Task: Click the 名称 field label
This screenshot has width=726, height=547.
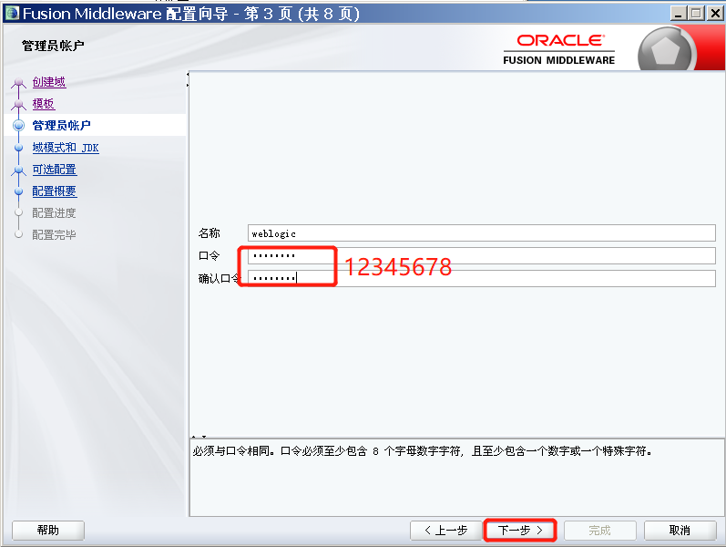Action: (210, 233)
